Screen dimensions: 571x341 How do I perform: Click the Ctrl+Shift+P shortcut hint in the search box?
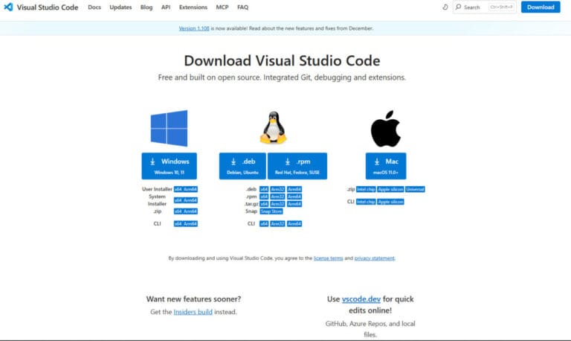pos(501,7)
